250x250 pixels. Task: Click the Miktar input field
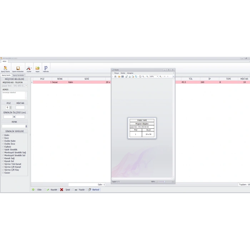20,107
